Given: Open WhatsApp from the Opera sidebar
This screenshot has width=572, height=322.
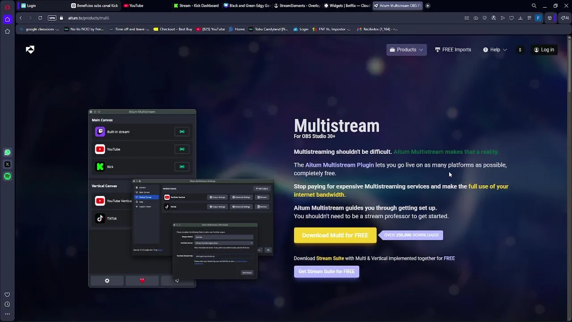Looking at the screenshot, I should coord(7,153).
